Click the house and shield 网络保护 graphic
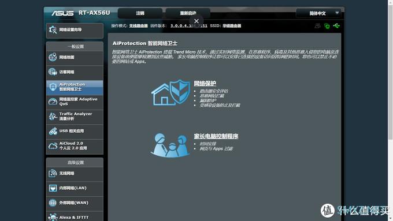Screen dimensions: 393x221 tap(170, 92)
